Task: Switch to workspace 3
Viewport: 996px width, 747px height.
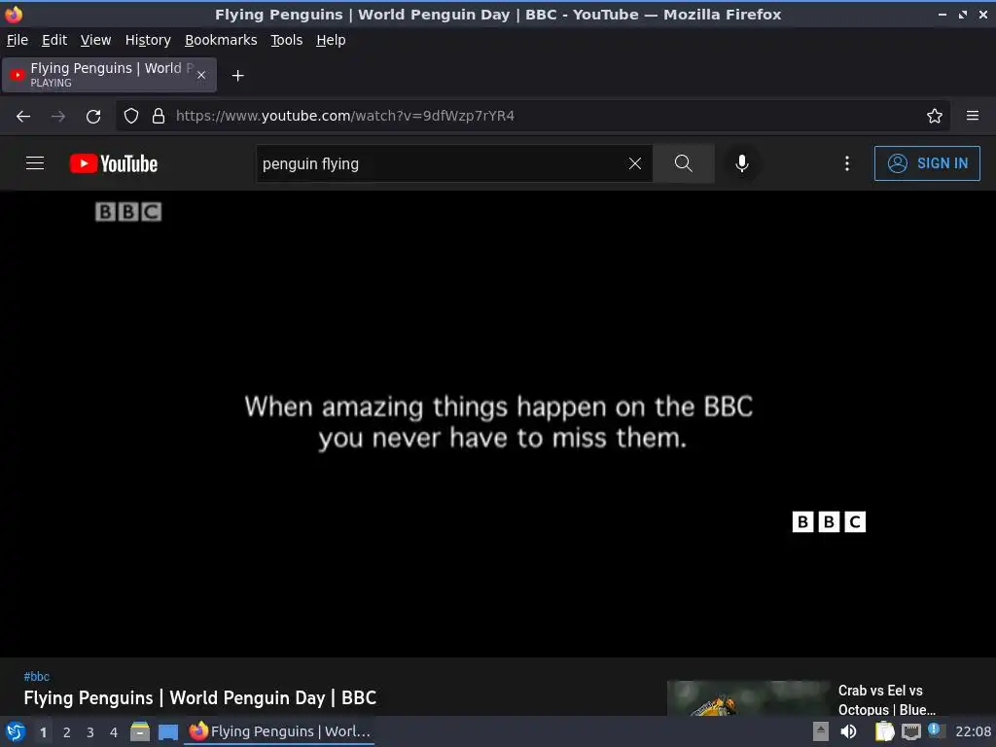Action: [90, 732]
